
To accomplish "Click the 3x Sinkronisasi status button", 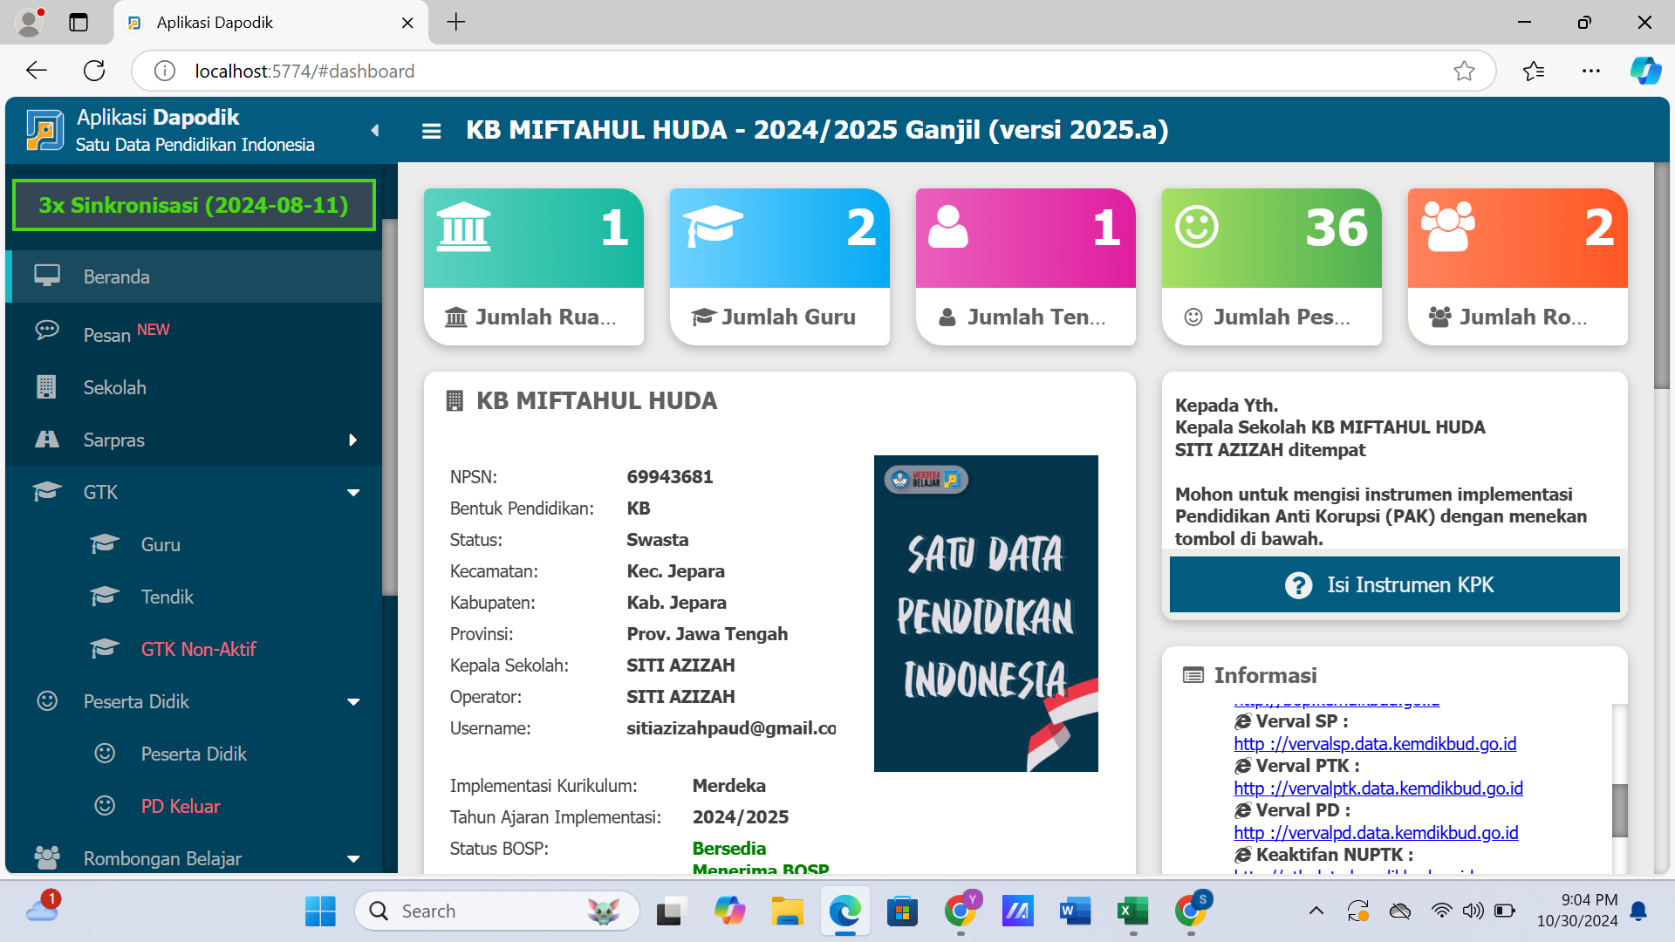I will (194, 205).
